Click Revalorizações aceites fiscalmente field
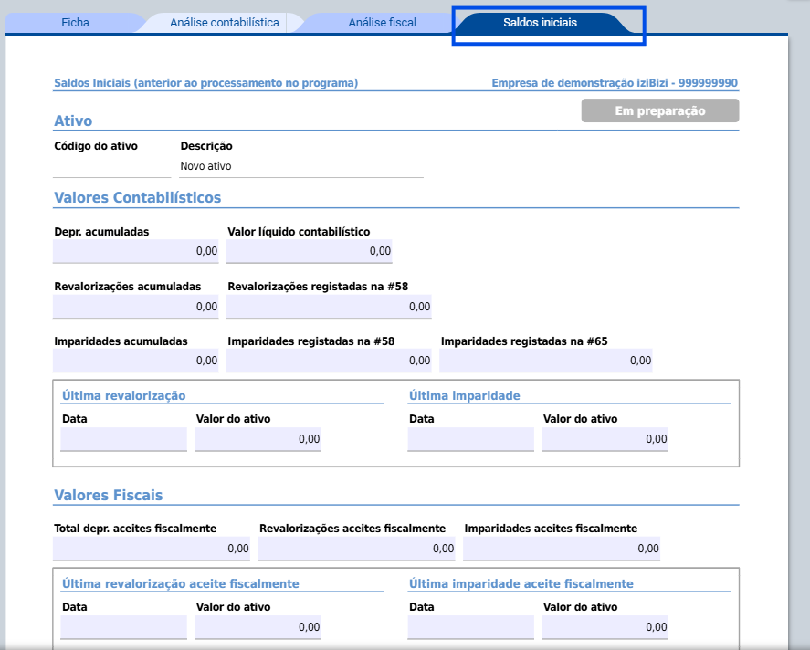 click(357, 549)
